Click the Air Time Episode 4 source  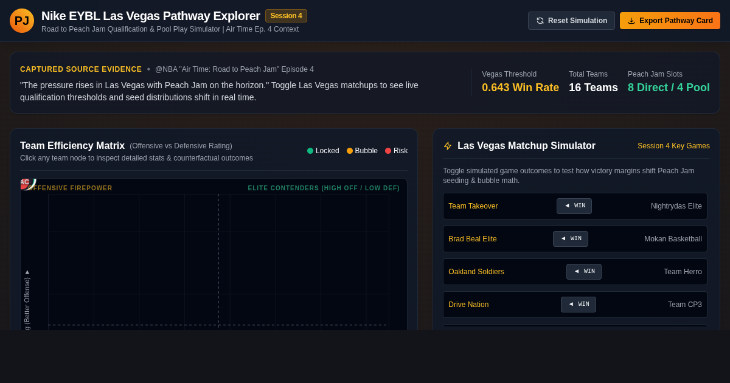click(234, 69)
